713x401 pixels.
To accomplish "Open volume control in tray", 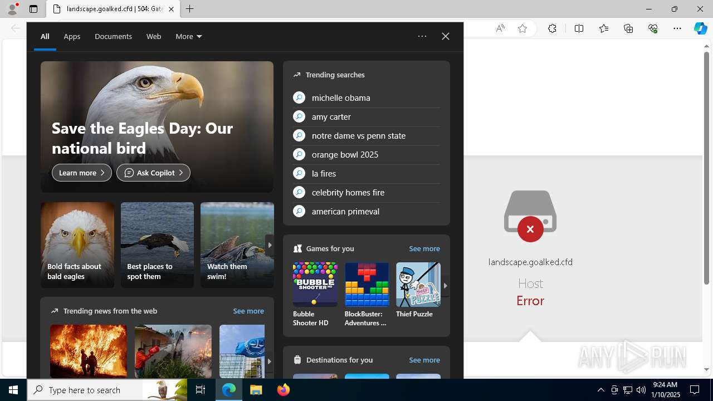I will pyautogui.click(x=641, y=390).
